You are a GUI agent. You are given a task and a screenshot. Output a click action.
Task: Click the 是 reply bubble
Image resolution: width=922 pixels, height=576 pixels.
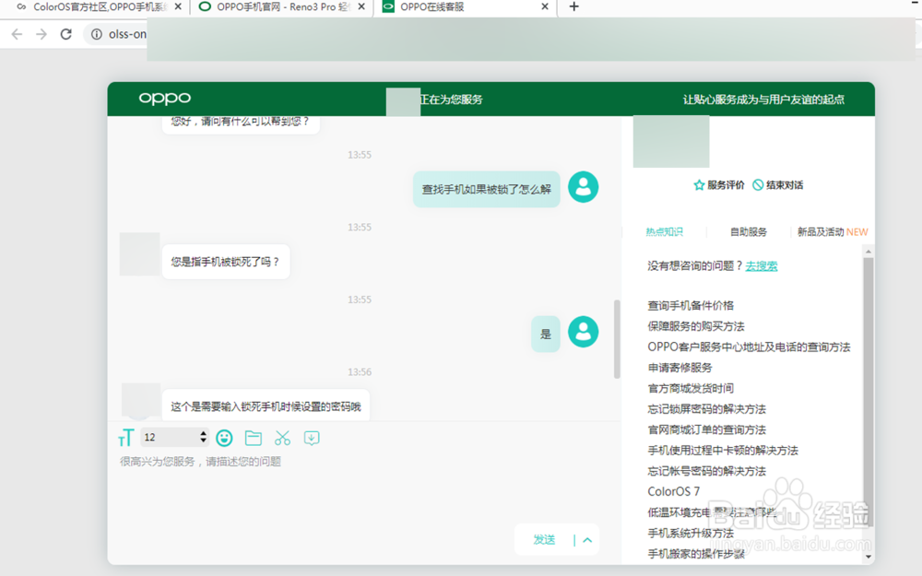(x=546, y=334)
